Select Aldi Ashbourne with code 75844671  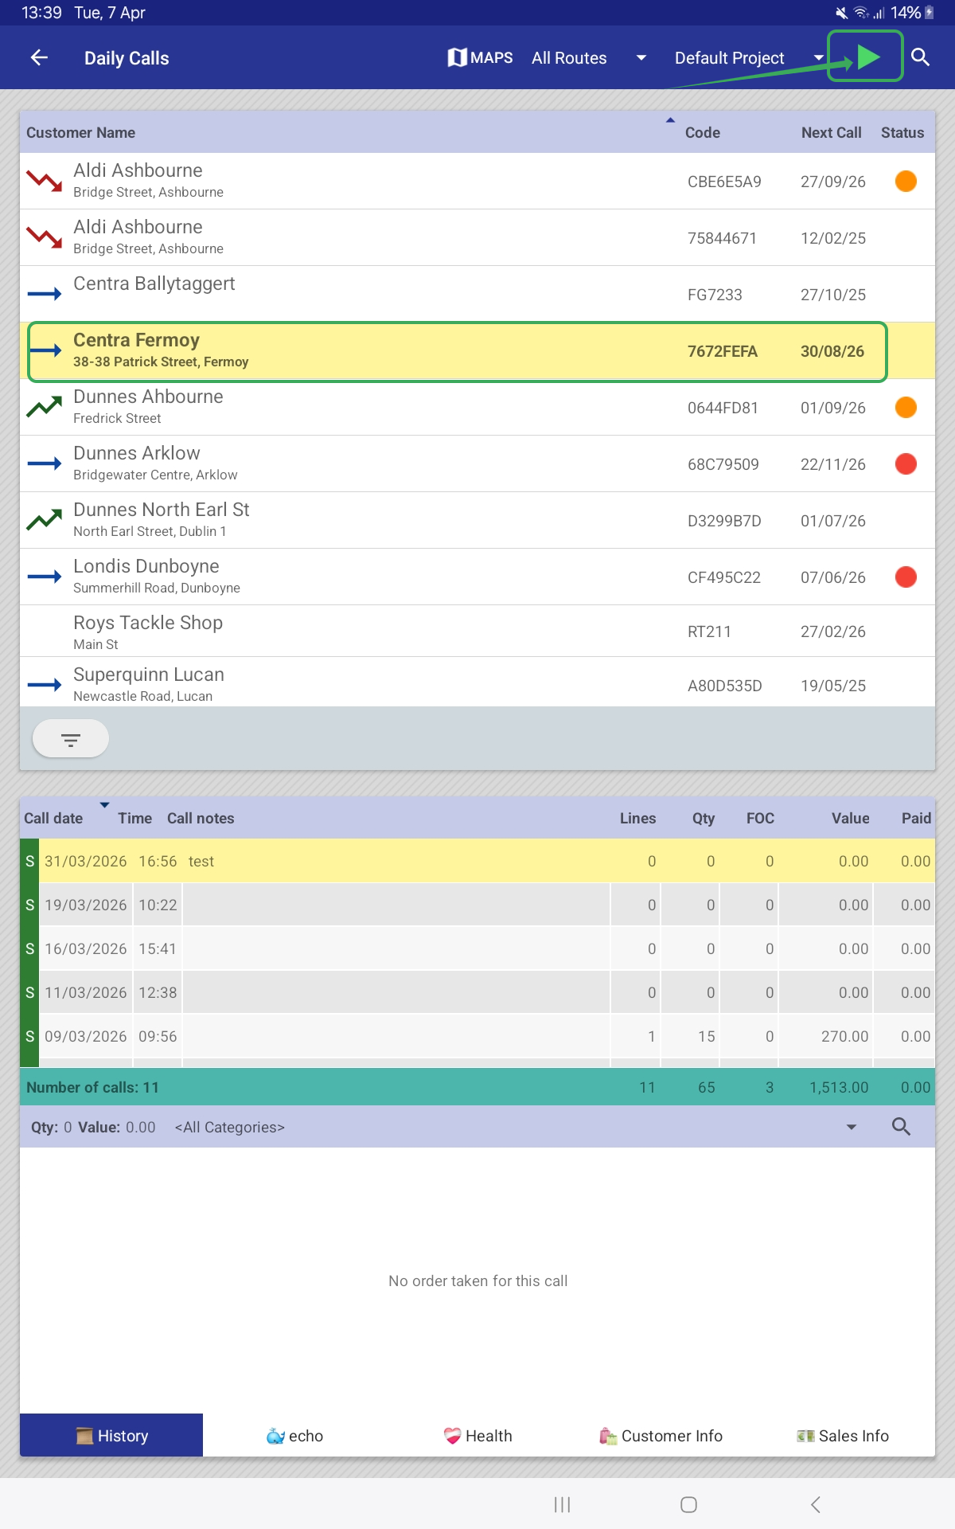[477, 237]
